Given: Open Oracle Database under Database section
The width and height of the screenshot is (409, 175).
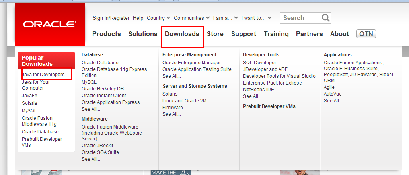Looking at the screenshot, I should point(100,63).
